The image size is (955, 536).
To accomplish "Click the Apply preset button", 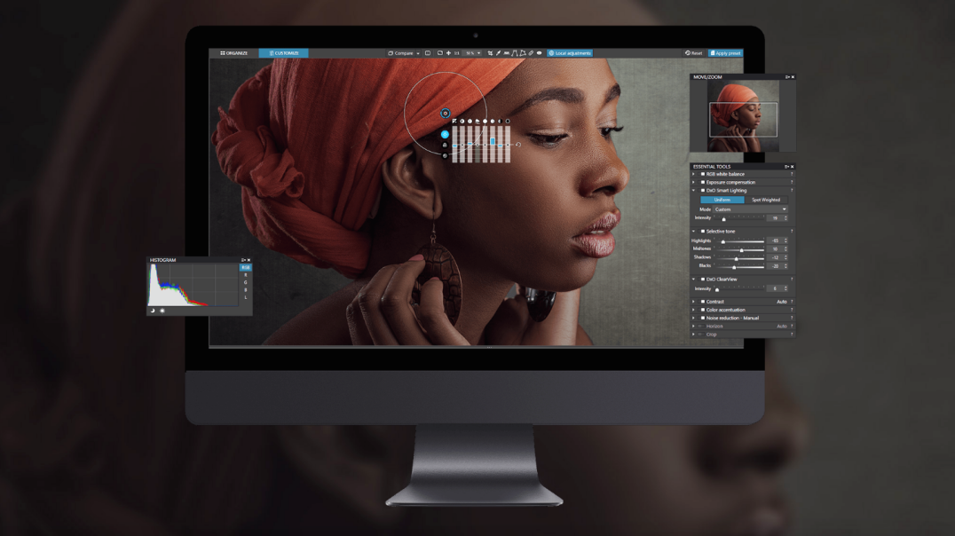I will click(725, 53).
